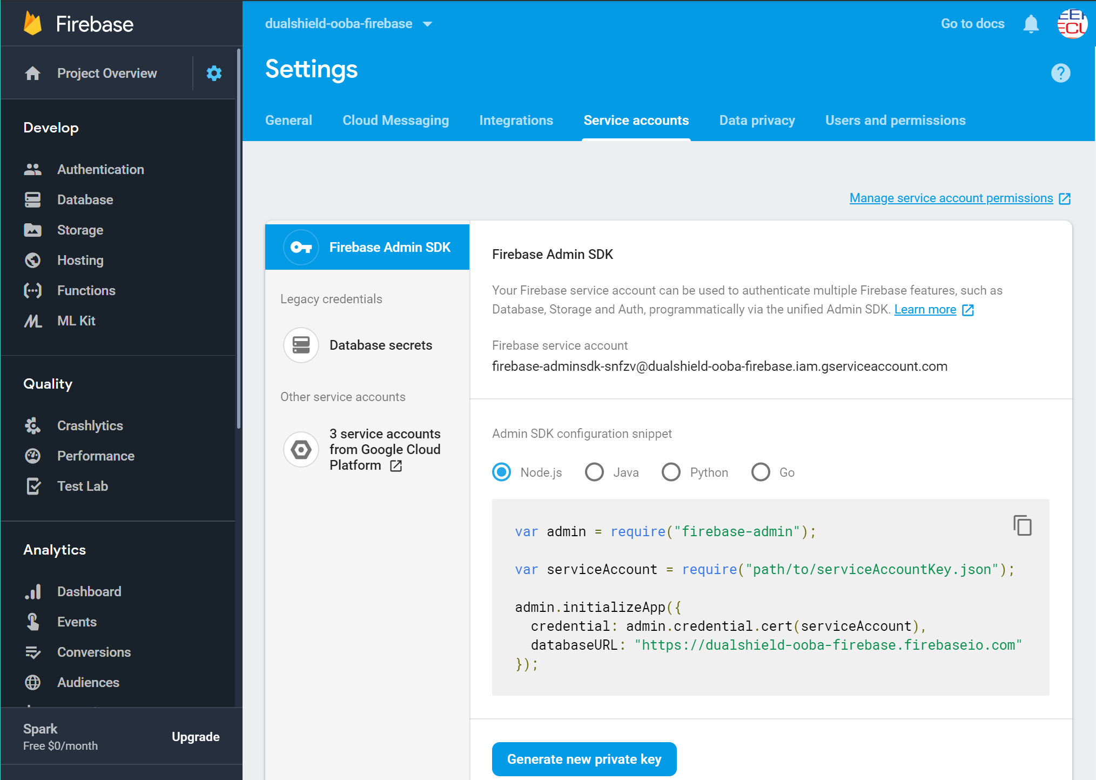Click Upgrade for the Spark plan

[x=196, y=737]
